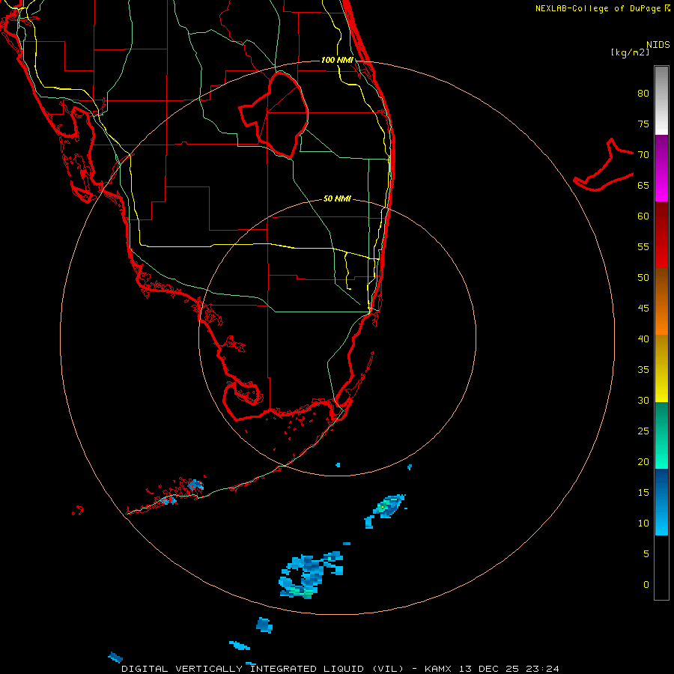Viewport: 674px width, 674px height.
Task: Click the 45 value on the scale
Action: coord(643,309)
